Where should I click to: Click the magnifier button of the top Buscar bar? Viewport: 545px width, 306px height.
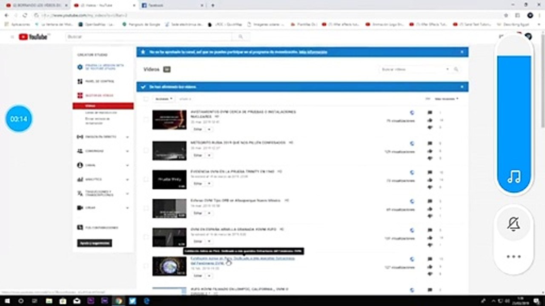click(x=241, y=37)
